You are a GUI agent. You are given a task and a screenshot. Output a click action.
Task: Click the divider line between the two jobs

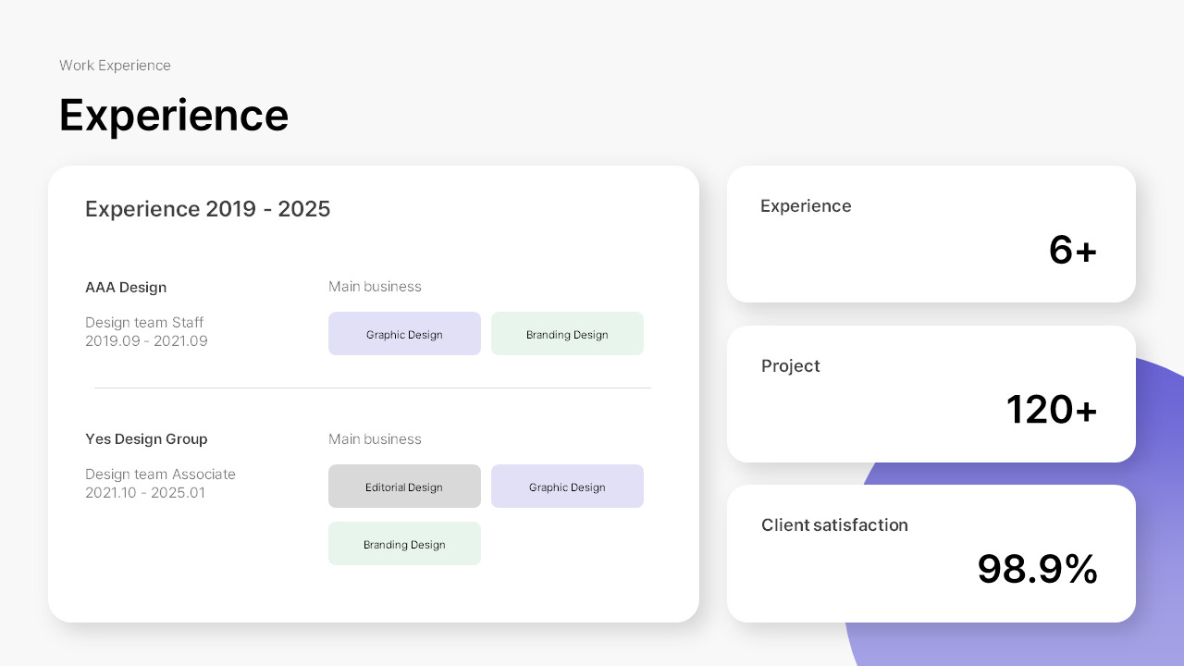pyautogui.click(x=373, y=388)
